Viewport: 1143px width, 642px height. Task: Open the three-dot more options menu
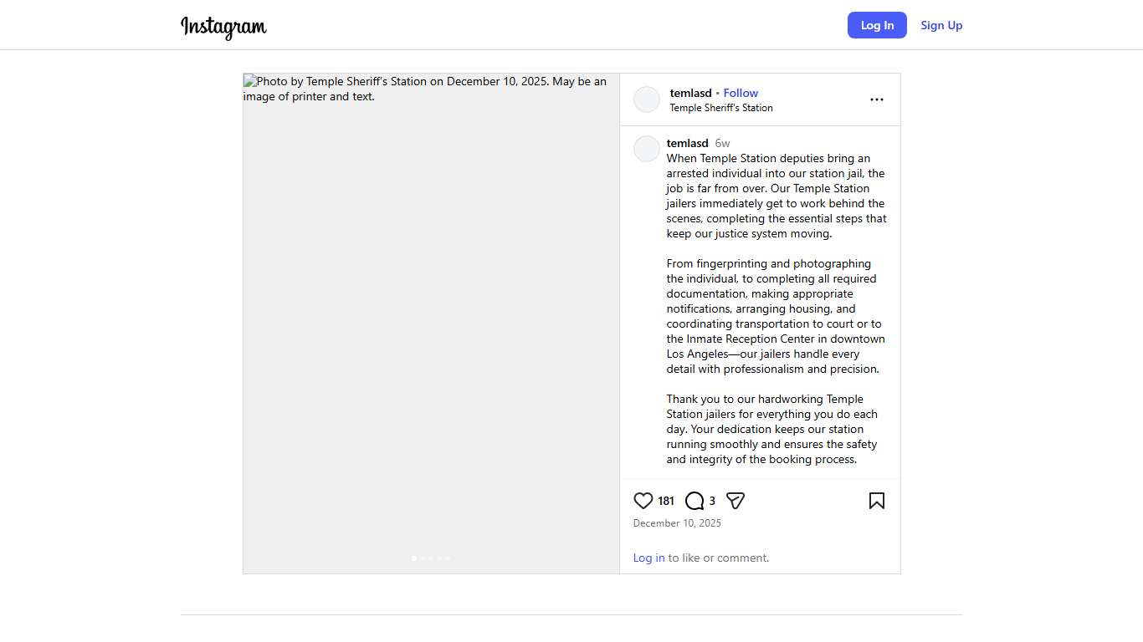click(876, 99)
